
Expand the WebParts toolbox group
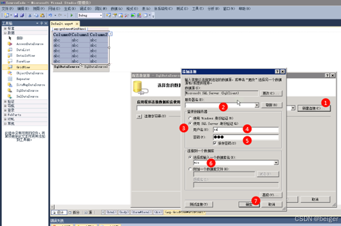pos(5,115)
